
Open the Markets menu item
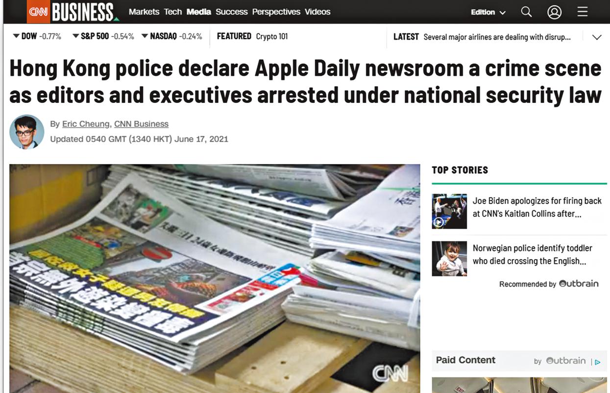point(144,12)
